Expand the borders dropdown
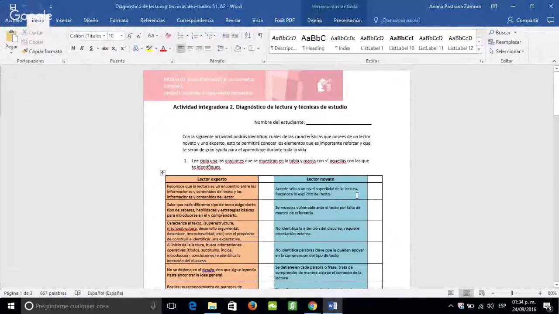Screen dimensions: 559x314 (x=258, y=48)
